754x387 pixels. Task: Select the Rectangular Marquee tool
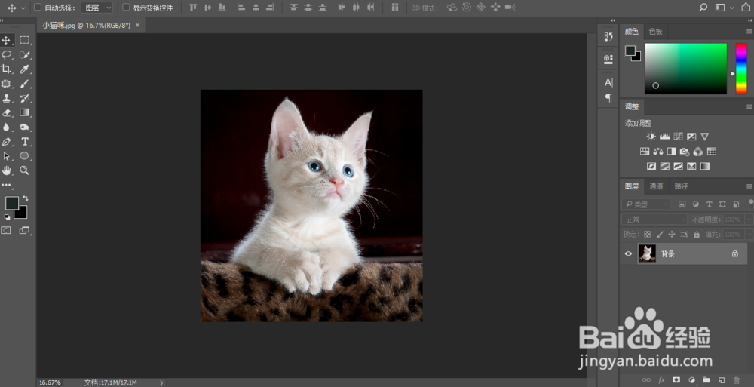[x=25, y=41]
